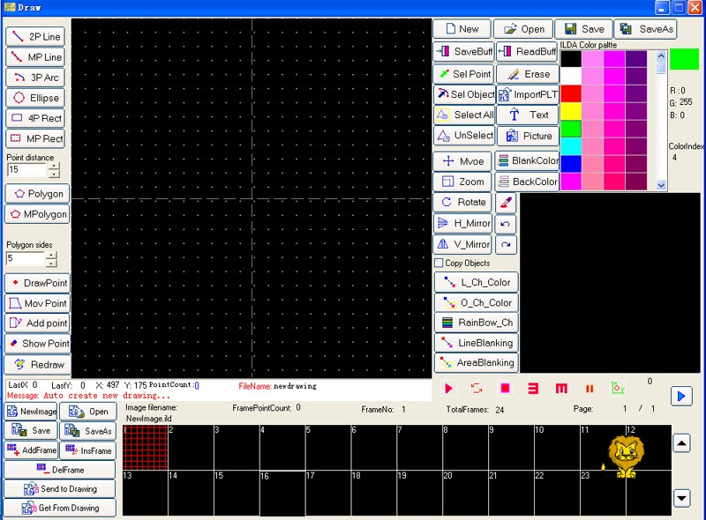Increase the Point distance spinner value
The height and width of the screenshot is (520, 706).
pos(54,165)
